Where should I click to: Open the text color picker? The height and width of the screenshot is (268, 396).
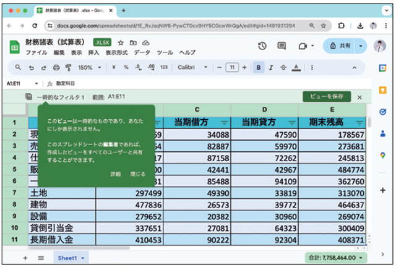click(296, 67)
